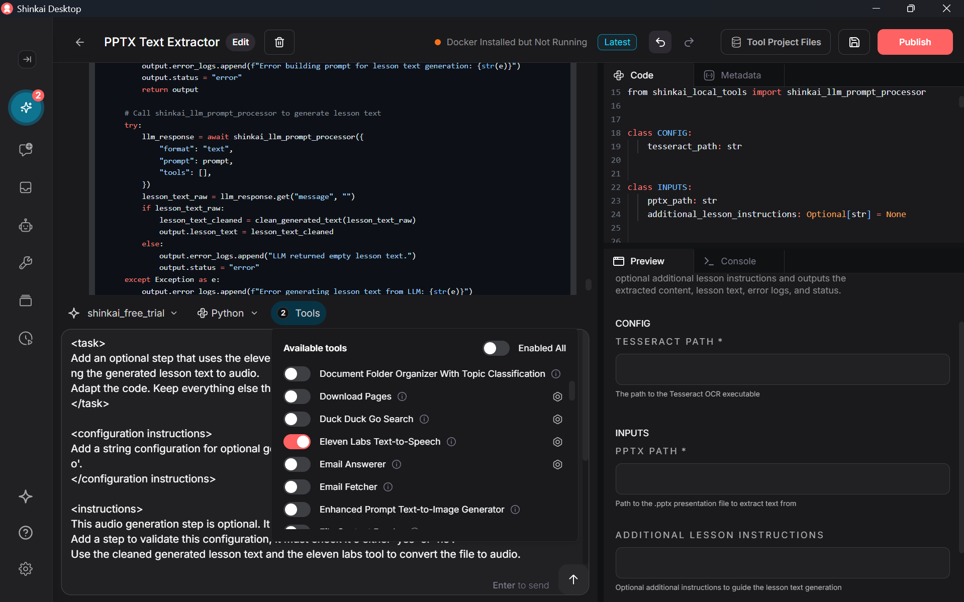
Task: Open the AI agents robot sidebar icon
Action: click(x=26, y=226)
